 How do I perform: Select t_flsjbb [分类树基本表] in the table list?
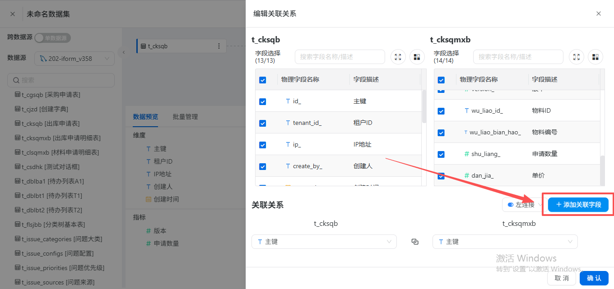[50, 225]
